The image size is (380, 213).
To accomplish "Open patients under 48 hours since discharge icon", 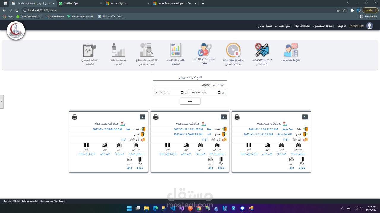I will [x=233, y=50].
